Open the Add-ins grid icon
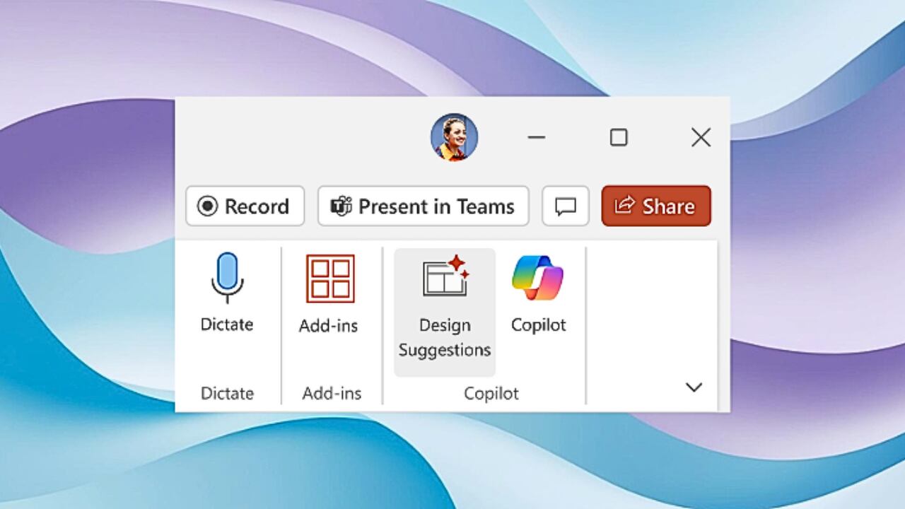 coord(330,279)
